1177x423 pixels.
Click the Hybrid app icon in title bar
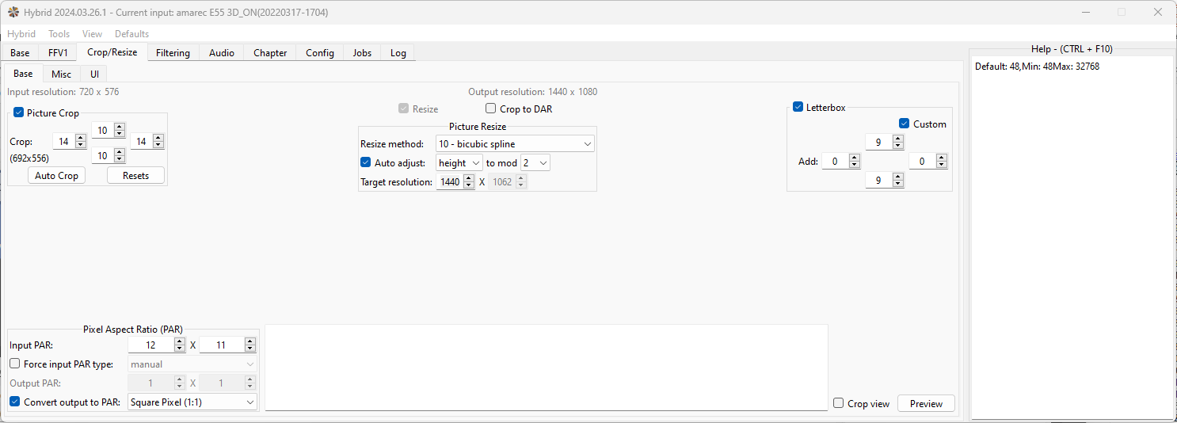click(x=13, y=12)
